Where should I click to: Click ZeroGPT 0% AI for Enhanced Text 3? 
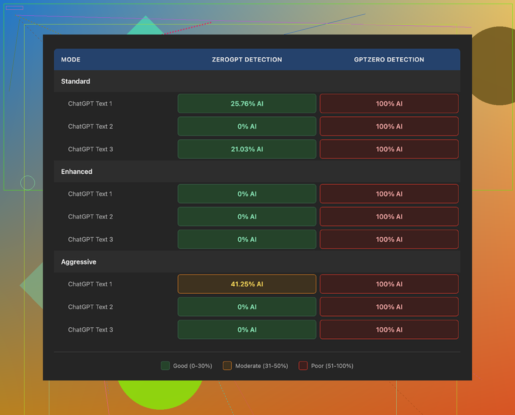click(247, 239)
